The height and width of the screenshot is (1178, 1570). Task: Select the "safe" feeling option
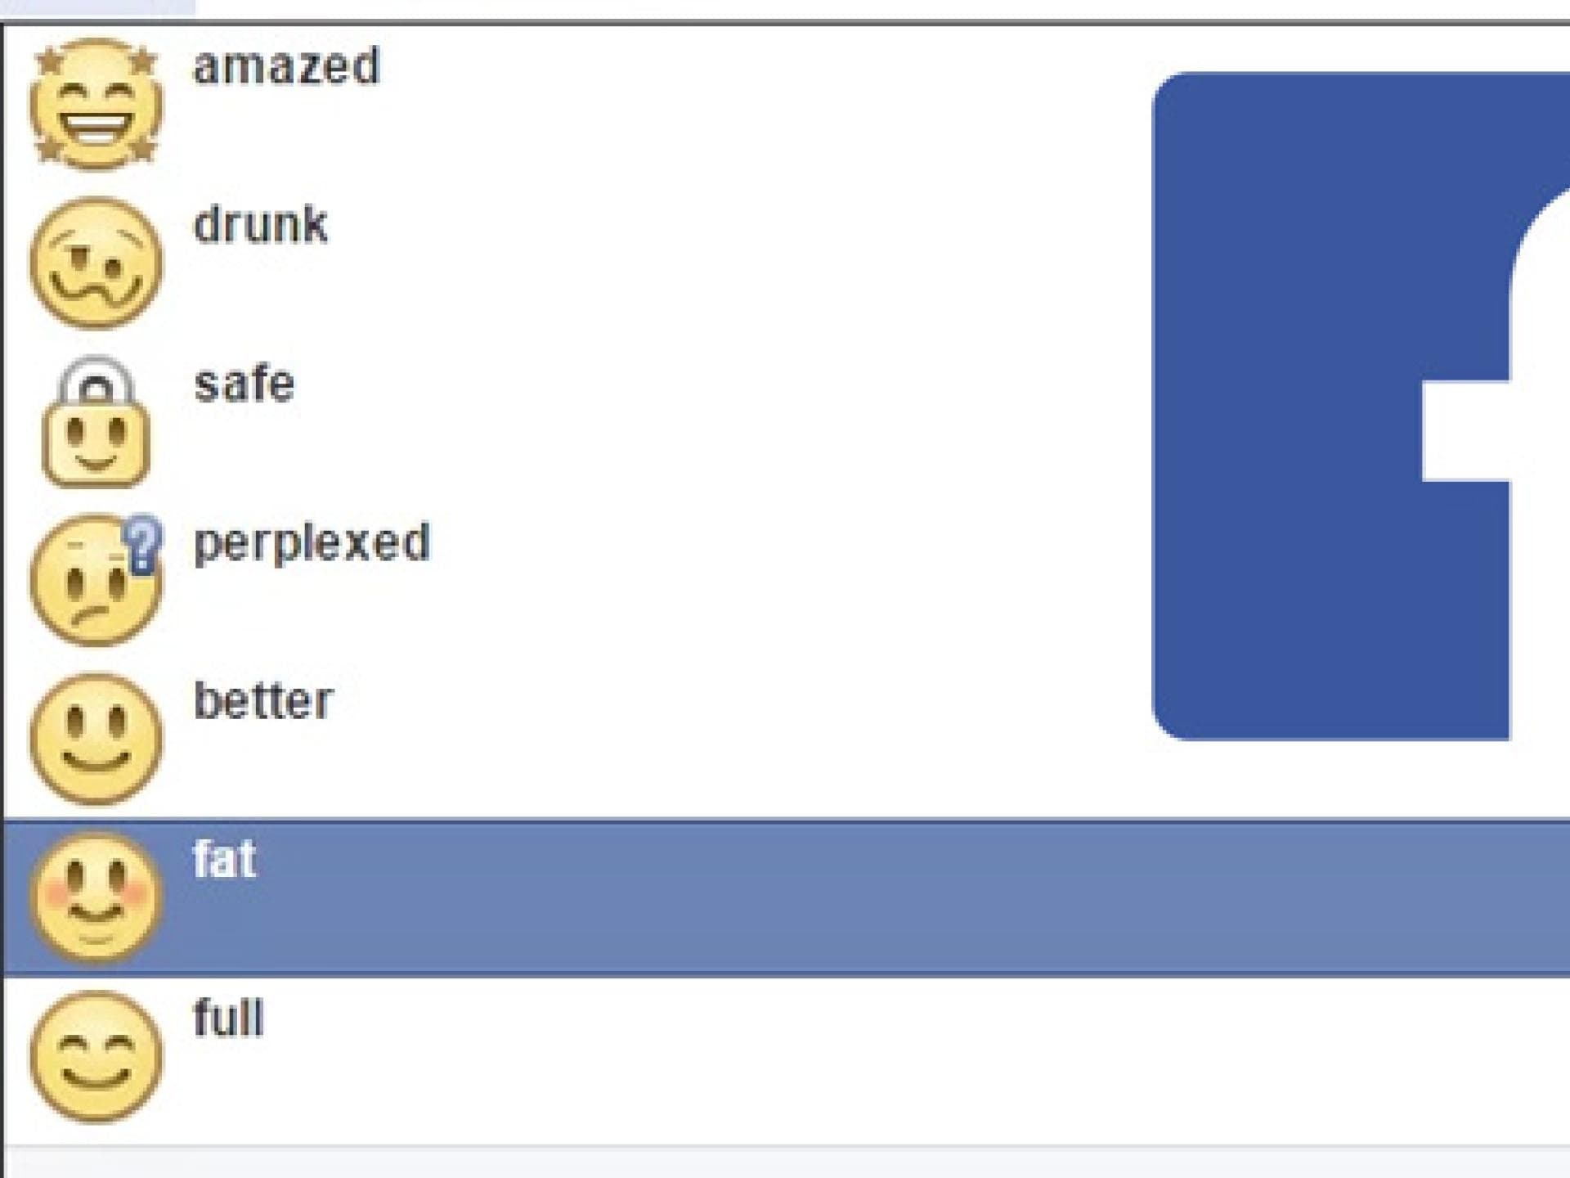point(244,384)
